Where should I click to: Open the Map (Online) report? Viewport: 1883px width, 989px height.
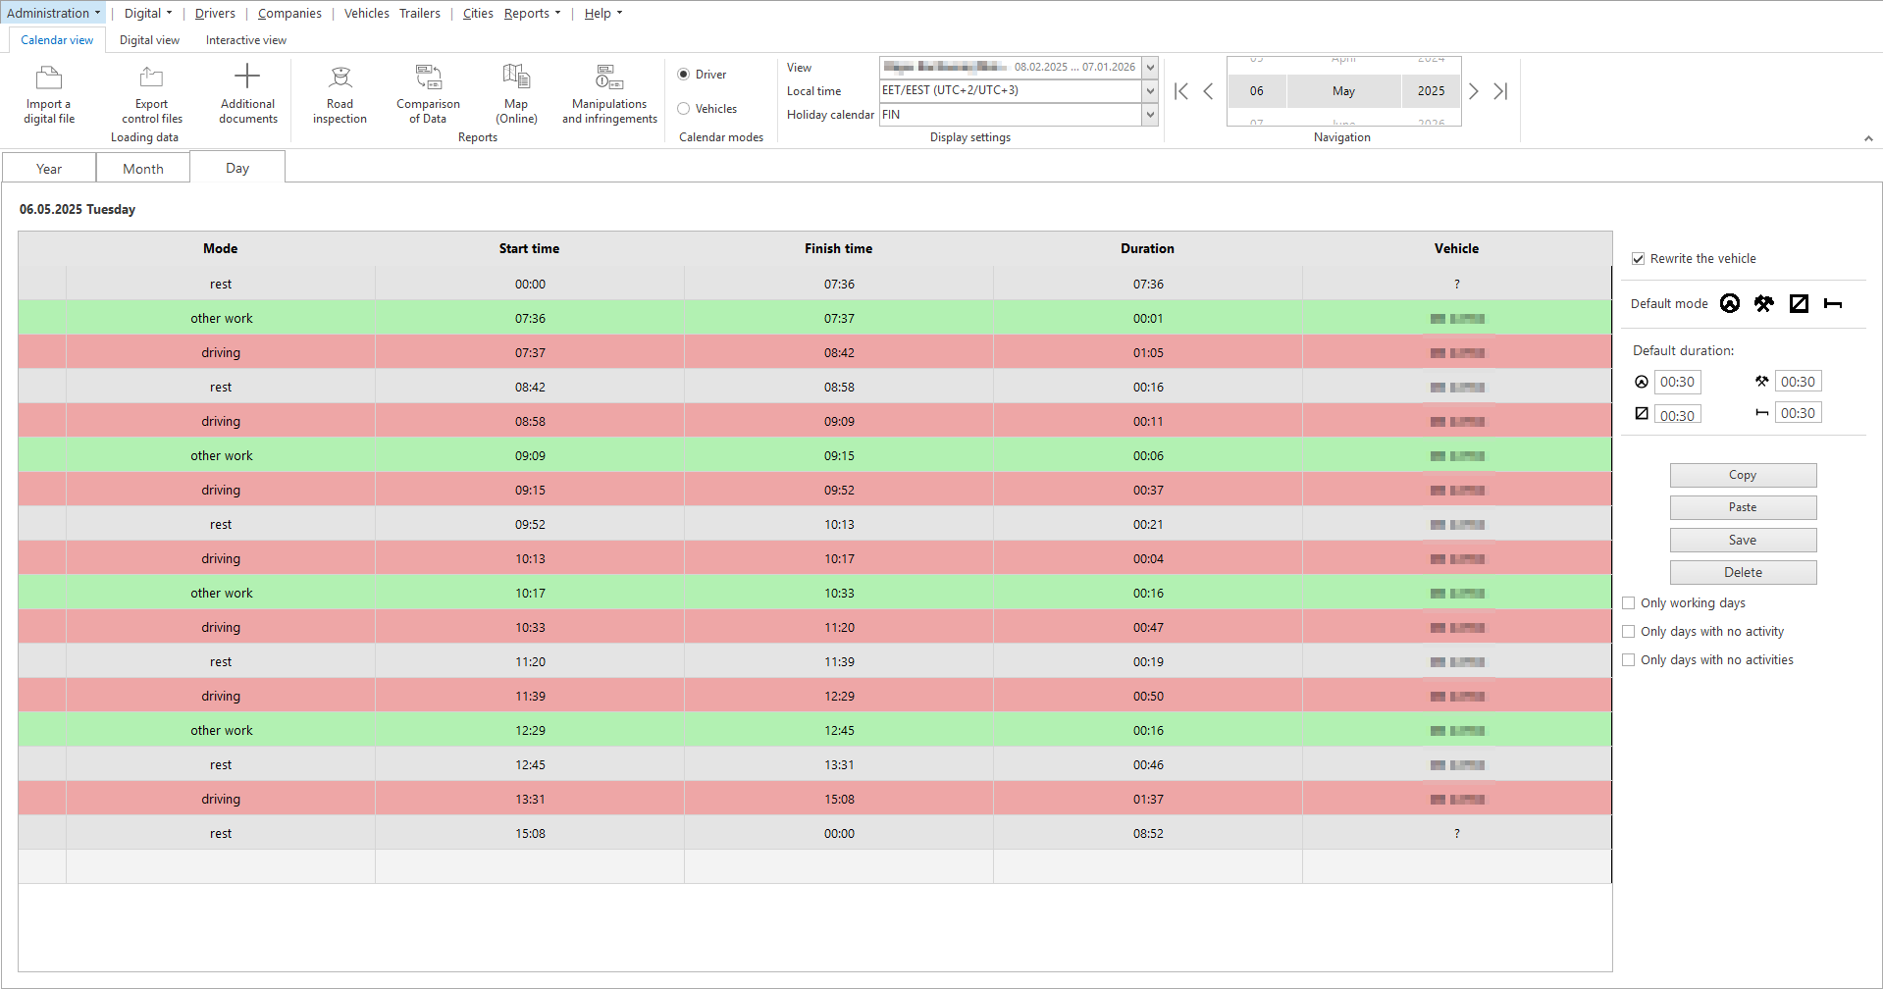[x=516, y=94]
